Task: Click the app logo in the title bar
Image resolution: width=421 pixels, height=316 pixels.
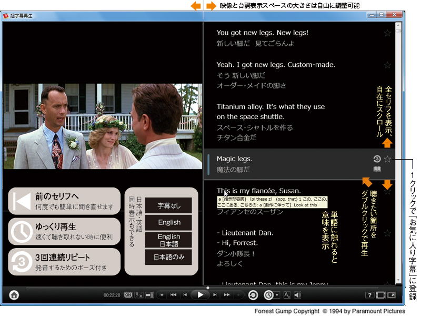Action: click(x=6, y=16)
